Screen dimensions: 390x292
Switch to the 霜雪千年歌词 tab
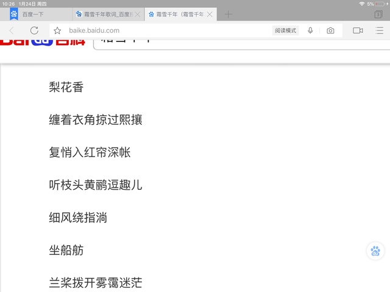tap(107, 14)
